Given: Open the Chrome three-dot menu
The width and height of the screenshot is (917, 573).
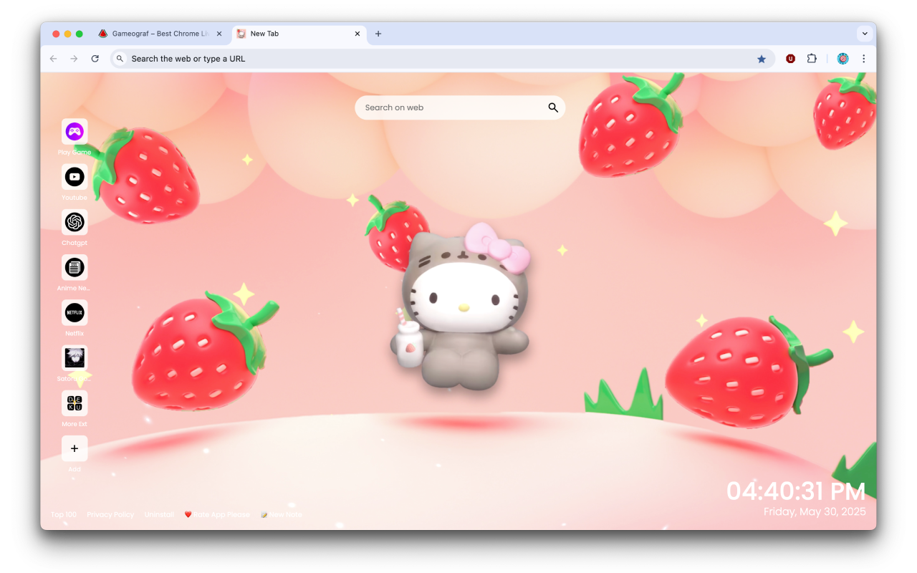Looking at the screenshot, I should coord(863,59).
